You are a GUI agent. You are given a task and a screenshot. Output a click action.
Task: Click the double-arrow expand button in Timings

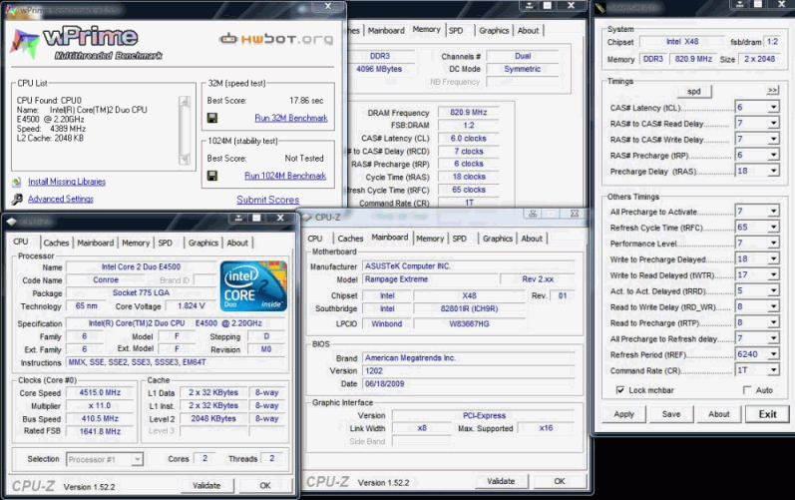pyautogui.click(x=772, y=90)
